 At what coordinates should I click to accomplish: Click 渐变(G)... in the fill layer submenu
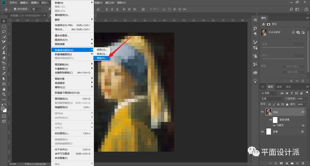click(102, 54)
